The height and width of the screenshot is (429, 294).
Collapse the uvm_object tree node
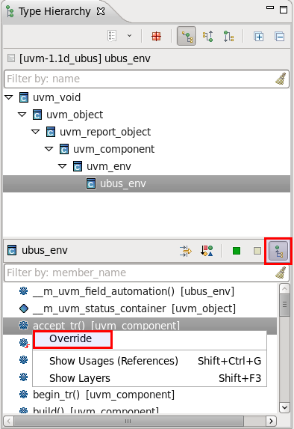22,115
